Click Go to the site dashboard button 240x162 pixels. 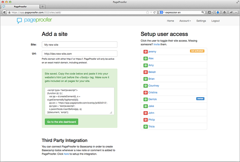tap(61, 122)
